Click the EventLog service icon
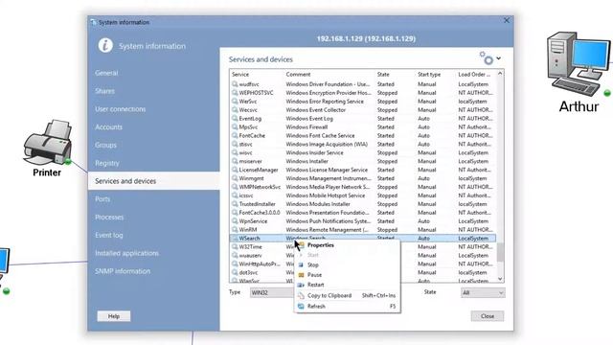613x345 pixels. coord(235,119)
